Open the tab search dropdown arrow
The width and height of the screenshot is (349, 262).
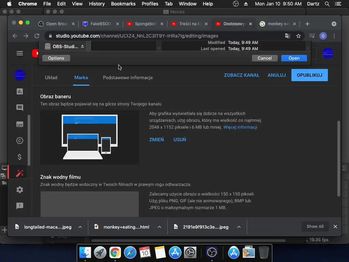point(334,24)
